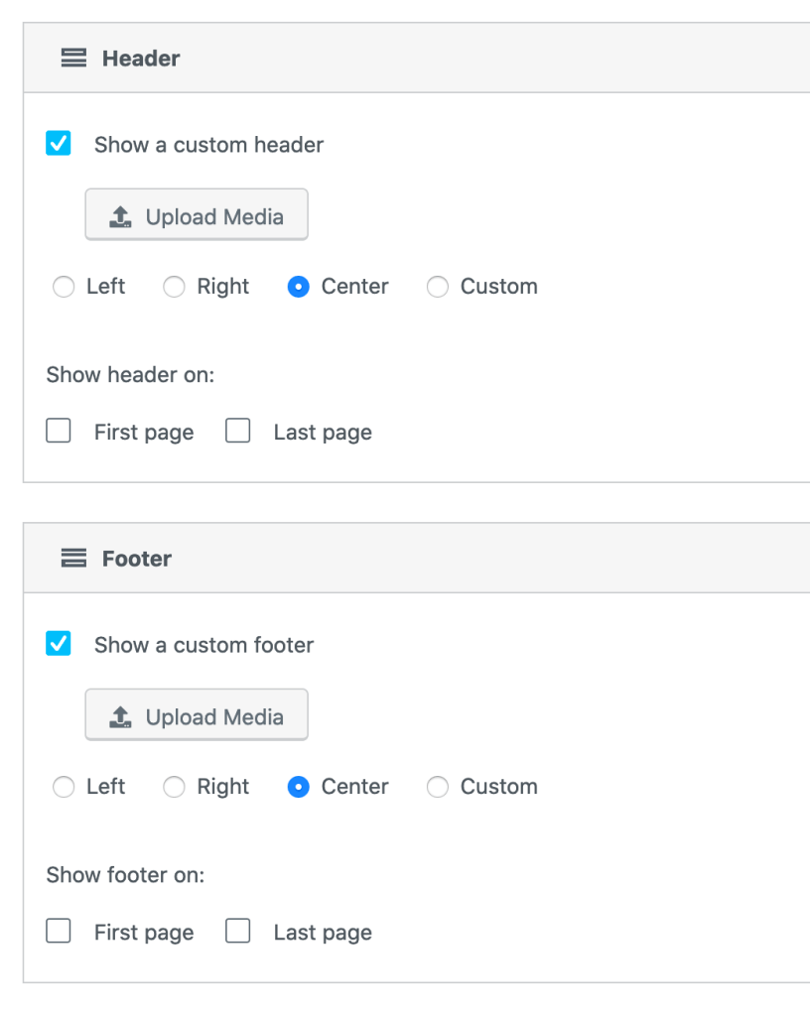Enable footer on First page
Viewport: 810px width, 1016px height.
click(x=59, y=932)
